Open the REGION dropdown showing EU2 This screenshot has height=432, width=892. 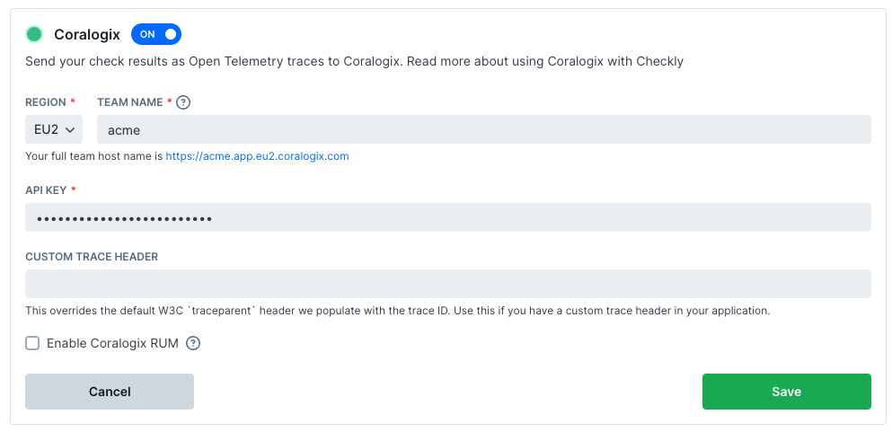[54, 129]
